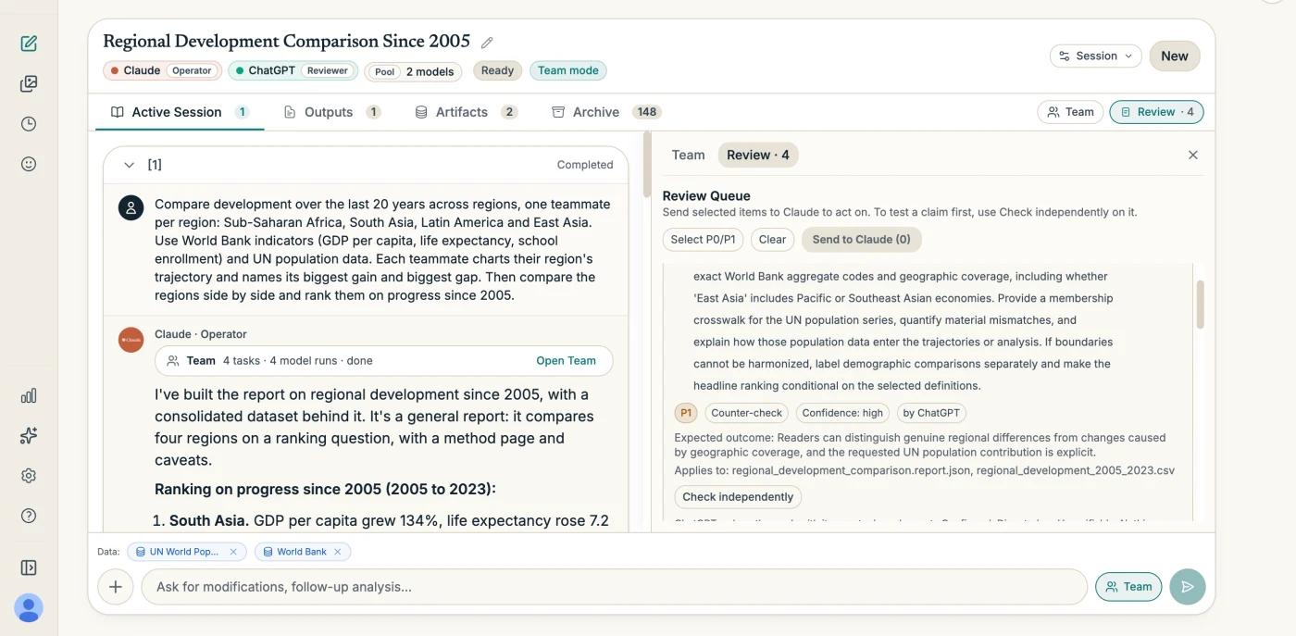Click the review queue scrollbar

pyautogui.click(x=1201, y=305)
